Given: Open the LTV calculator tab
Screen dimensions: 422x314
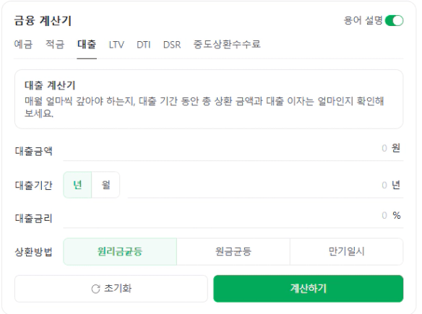Looking at the screenshot, I should pyautogui.click(x=116, y=45).
